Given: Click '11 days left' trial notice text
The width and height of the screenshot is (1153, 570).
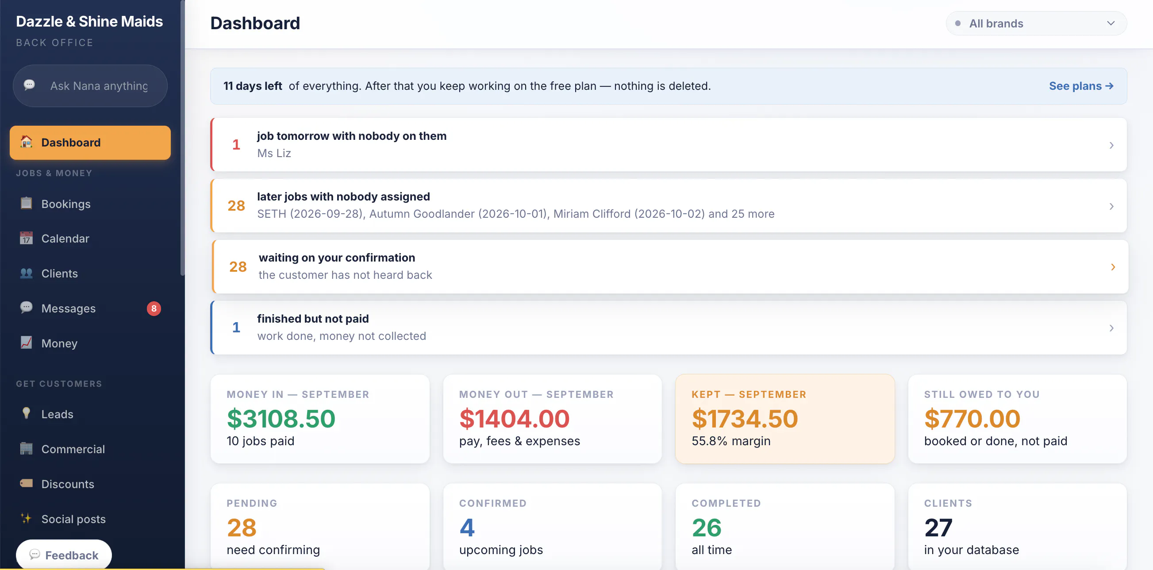Looking at the screenshot, I should tap(253, 86).
